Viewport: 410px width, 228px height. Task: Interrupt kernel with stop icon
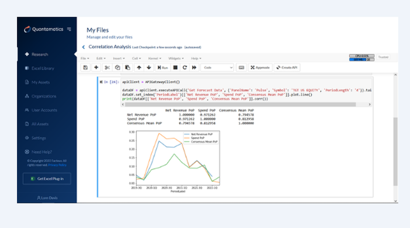(x=175, y=68)
